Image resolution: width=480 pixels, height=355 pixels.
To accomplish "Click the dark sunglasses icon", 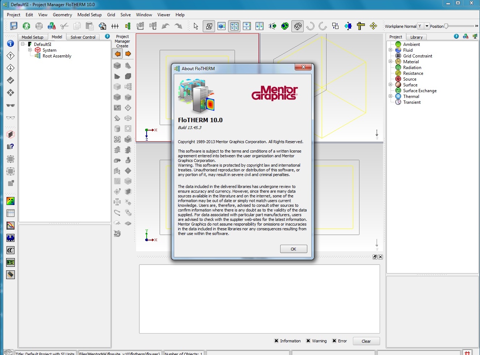I will (x=10, y=105).
